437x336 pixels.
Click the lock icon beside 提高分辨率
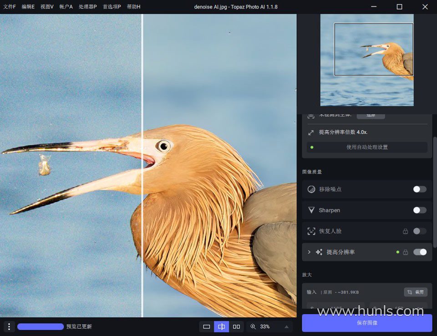tap(406, 252)
